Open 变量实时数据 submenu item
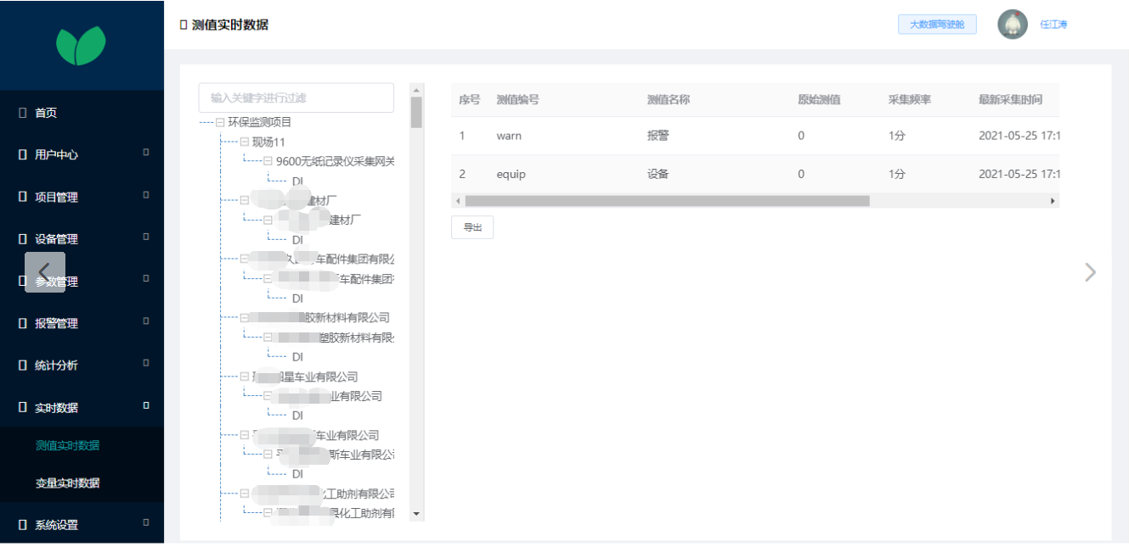This screenshot has width=1129, height=547. pyautogui.click(x=67, y=483)
